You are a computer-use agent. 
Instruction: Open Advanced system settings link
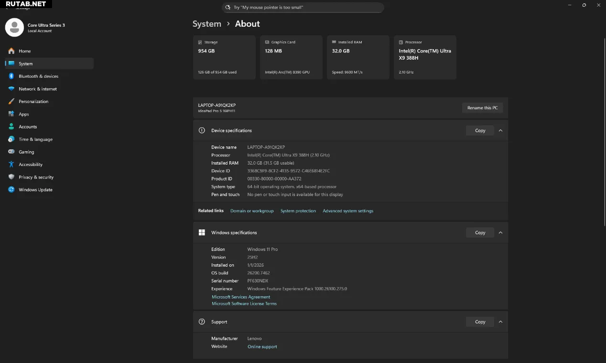click(x=348, y=211)
